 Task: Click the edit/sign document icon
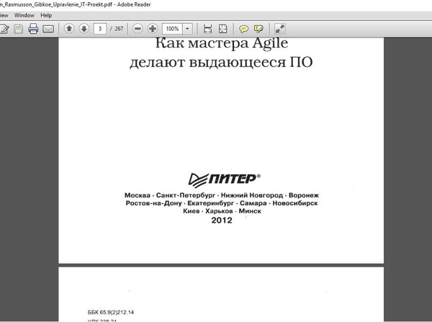(4, 29)
